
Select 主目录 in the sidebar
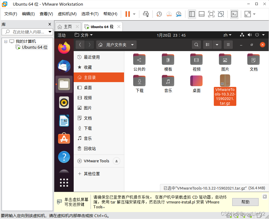(x=99, y=77)
